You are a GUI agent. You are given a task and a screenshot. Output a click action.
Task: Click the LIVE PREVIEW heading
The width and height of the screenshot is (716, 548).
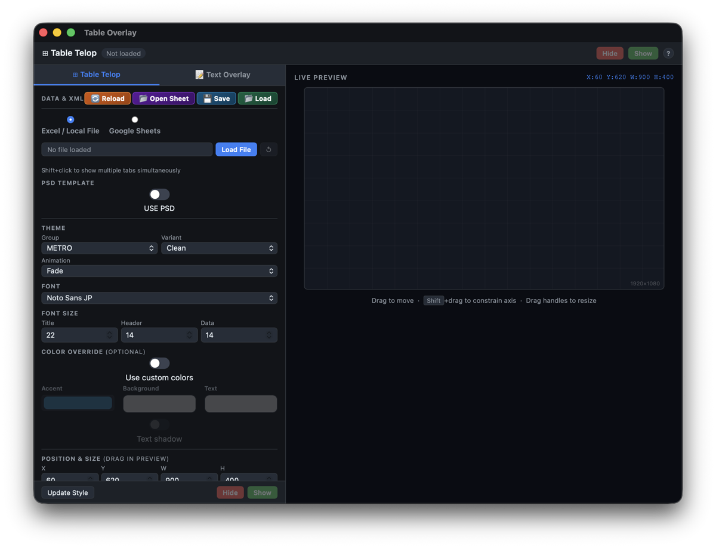[x=320, y=78]
